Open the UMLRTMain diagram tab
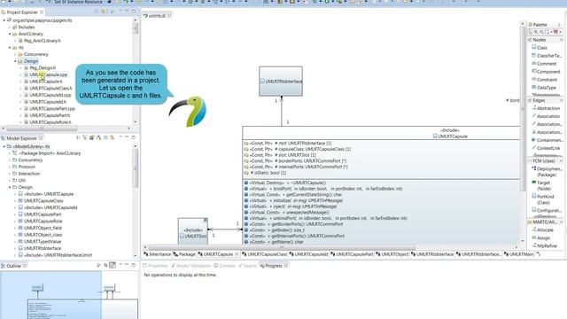Image resolution: width=567 pixels, height=319 pixels. [518, 254]
